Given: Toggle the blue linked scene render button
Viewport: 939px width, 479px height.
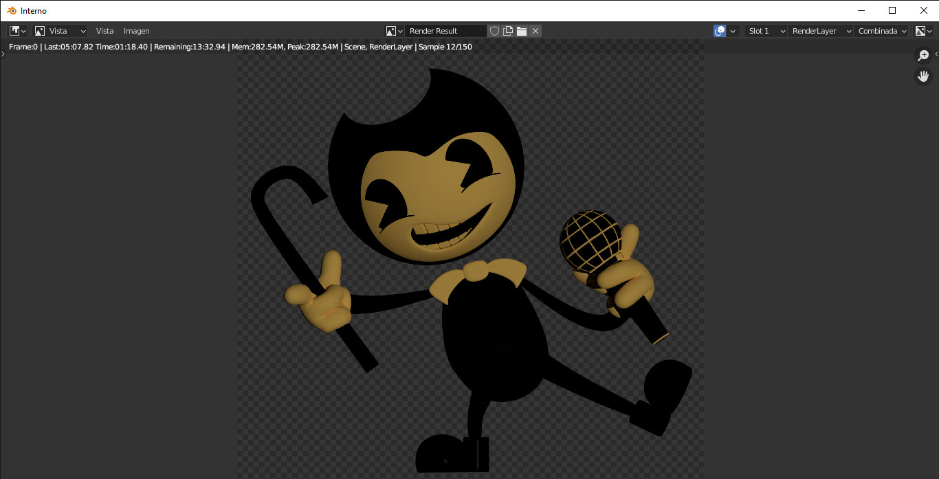Looking at the screenshot, I should [x=719, y=30].
